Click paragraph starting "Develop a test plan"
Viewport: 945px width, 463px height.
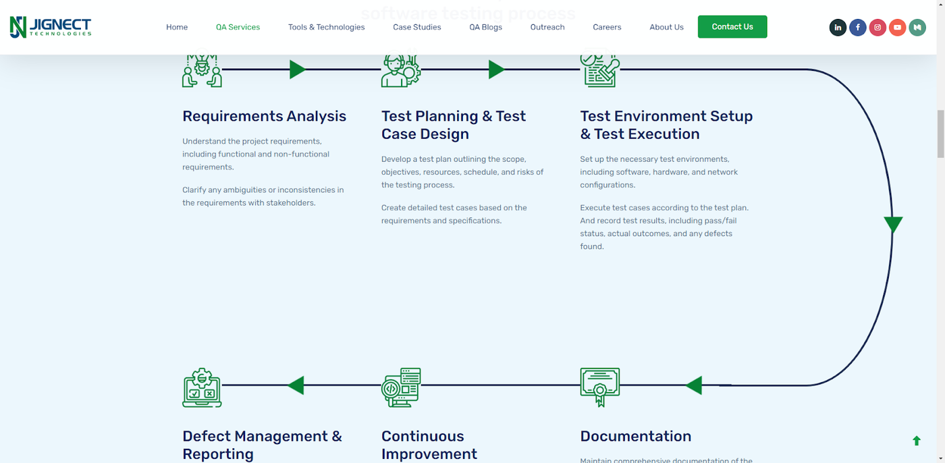462,172
